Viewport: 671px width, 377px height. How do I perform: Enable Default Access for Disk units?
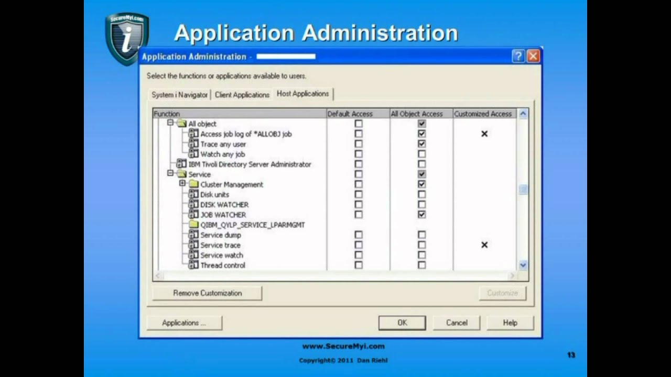359,194
